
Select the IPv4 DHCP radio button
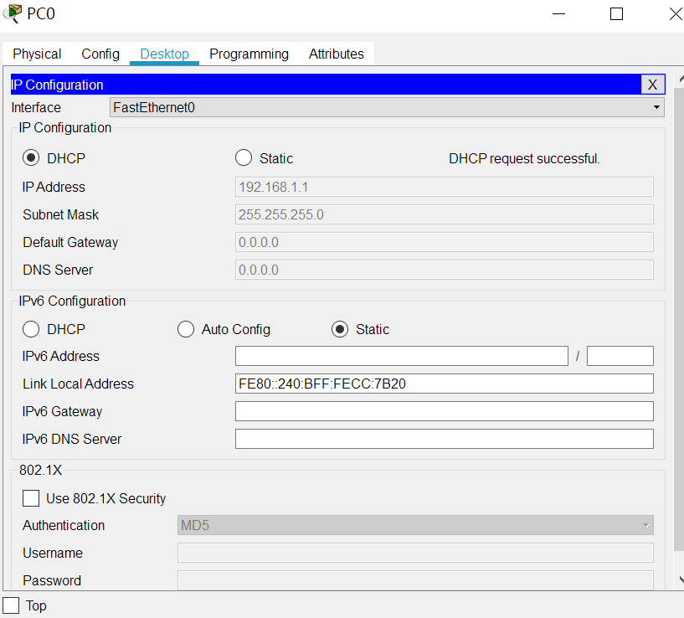coord(31,158)
